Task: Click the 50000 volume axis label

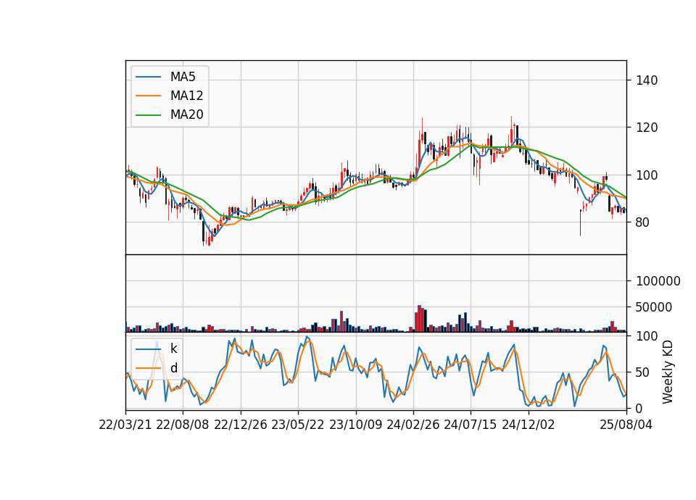Action: 654,307
